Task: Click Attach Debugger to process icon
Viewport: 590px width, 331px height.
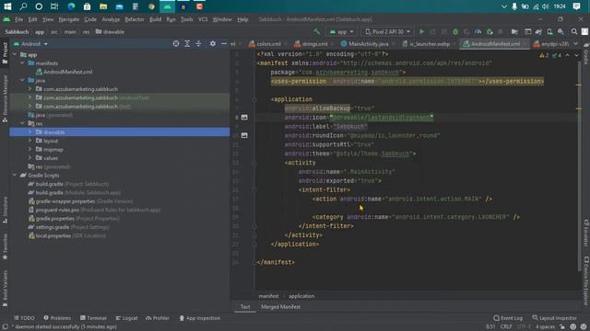Action: point(490,32)
